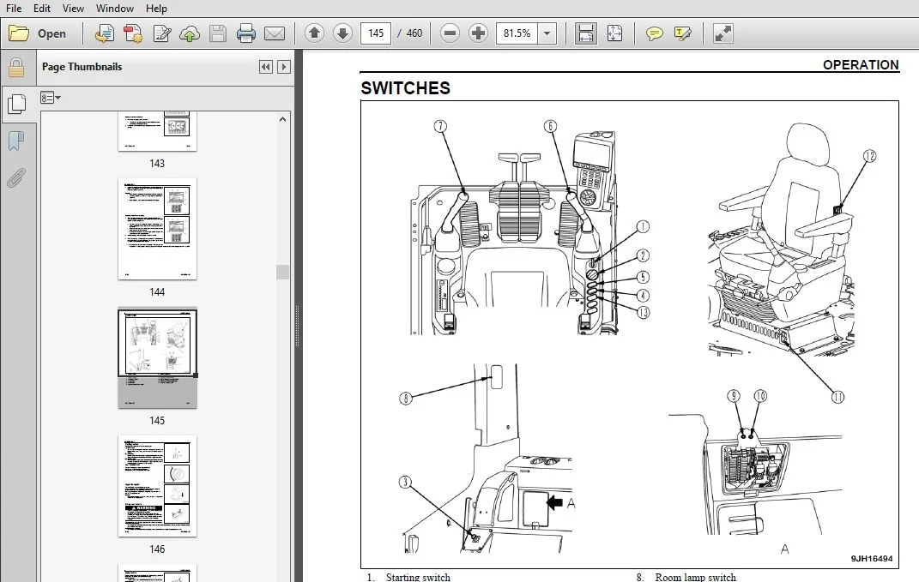This screenshot has width=919, height=582.
Task: Click the '8. Room lamp switch' list text
Action: 686,578
